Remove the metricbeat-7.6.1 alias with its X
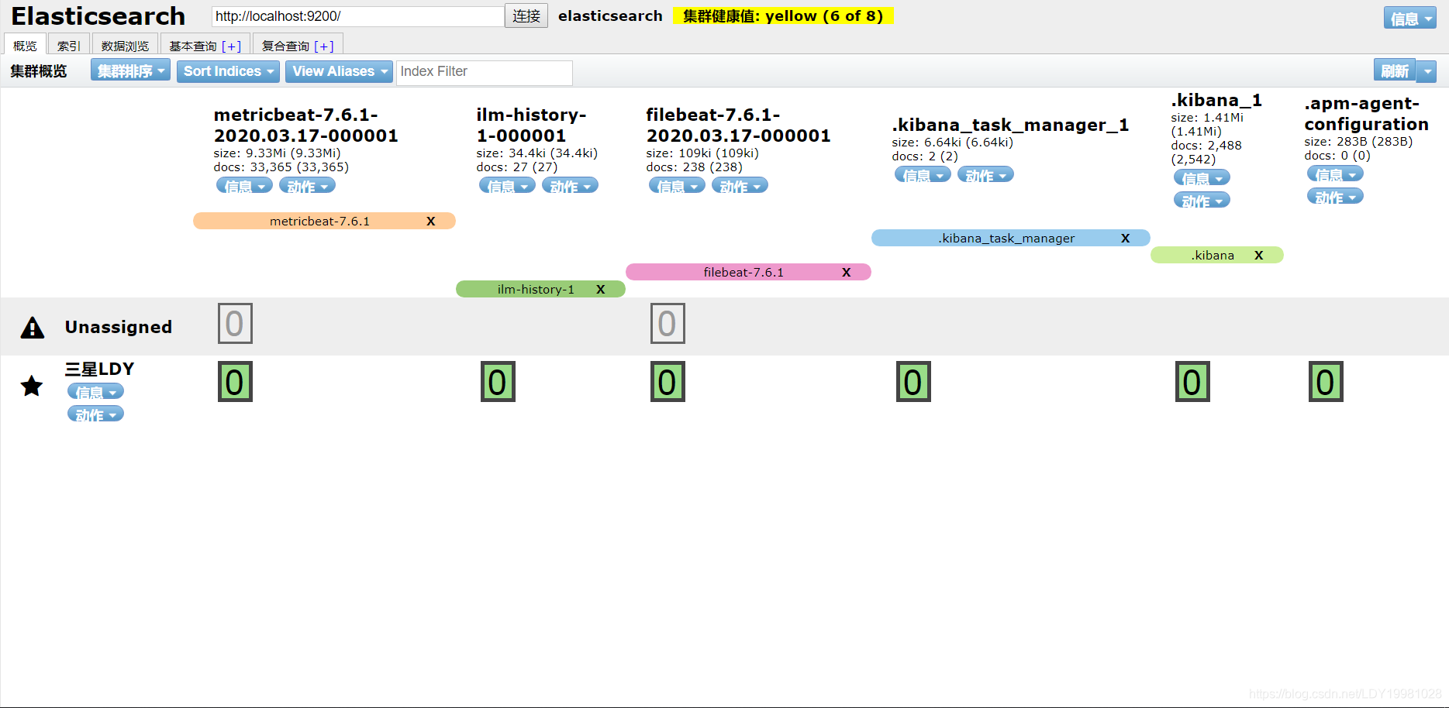 pyautogui.click(x=431, y=222)
